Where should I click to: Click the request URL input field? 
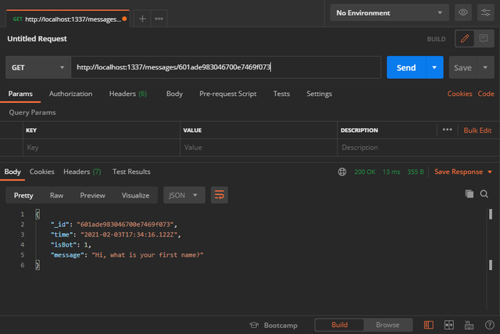pos(226,67)
